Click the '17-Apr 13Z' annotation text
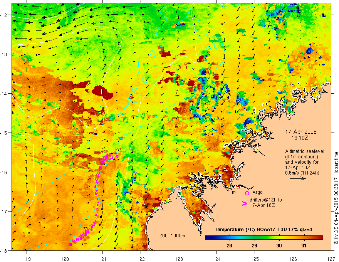Viewport: 339px width, 262px height. pyautogui.click(x=297, y=168)
